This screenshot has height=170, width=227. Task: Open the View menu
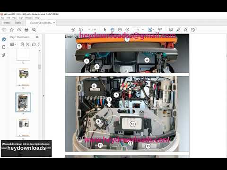tap(14, 18)
